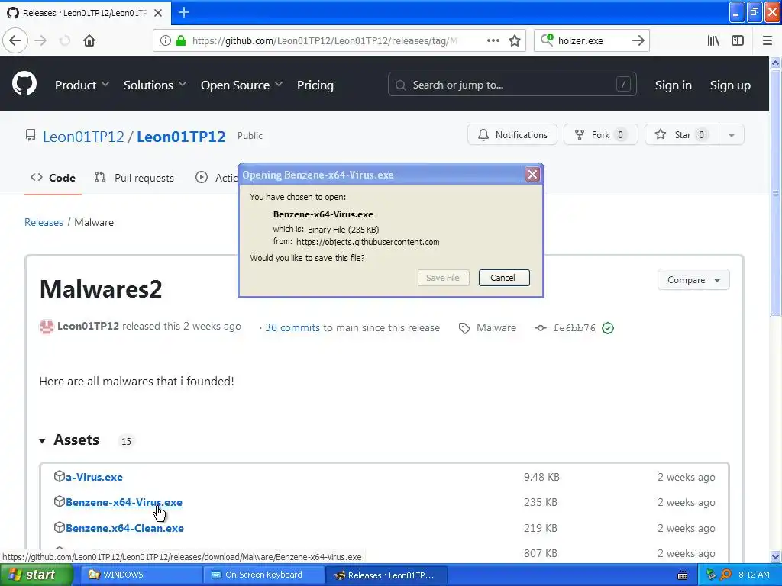The width and height of the screenshot is (782, 586).
Task: Download Benzene.x64-Clean.exe asset
Action: pos(124,528)
